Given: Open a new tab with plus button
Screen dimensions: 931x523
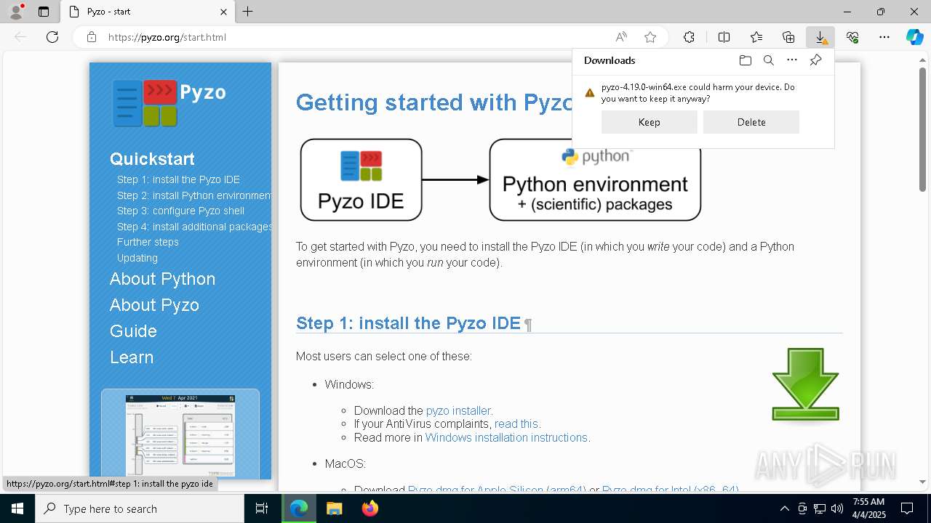Looking at the screenshot, I should (x=248, y=12).
